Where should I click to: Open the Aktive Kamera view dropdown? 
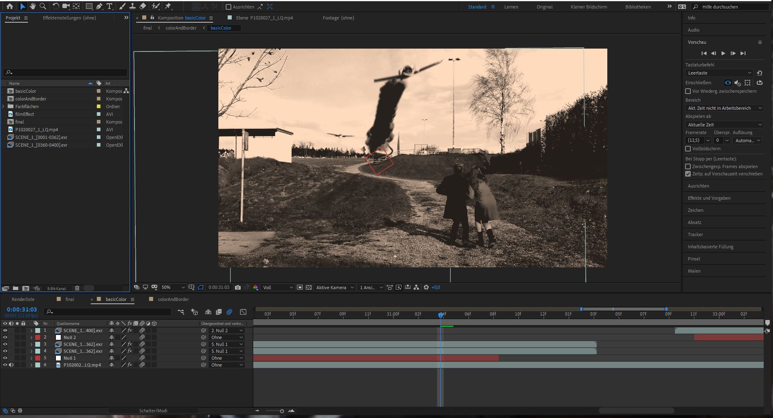[335, 288]
